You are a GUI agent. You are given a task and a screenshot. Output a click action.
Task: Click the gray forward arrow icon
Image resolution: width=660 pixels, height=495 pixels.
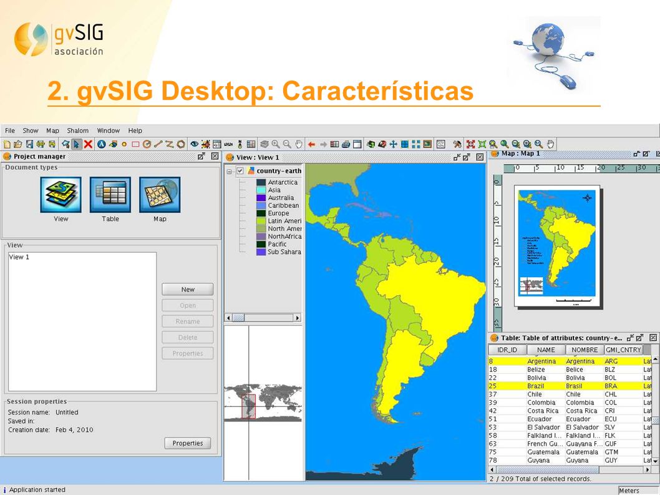(323, 144)
